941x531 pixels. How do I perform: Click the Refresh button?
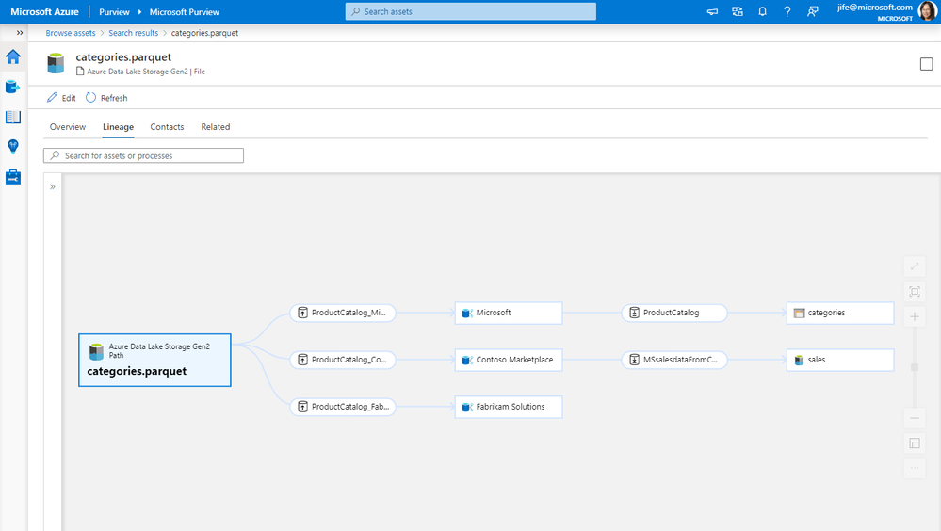pos(106,98)
